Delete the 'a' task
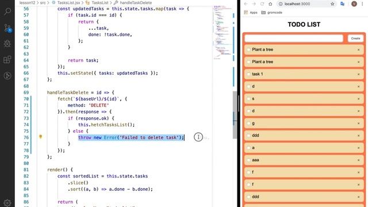 (x=358, y=148)
